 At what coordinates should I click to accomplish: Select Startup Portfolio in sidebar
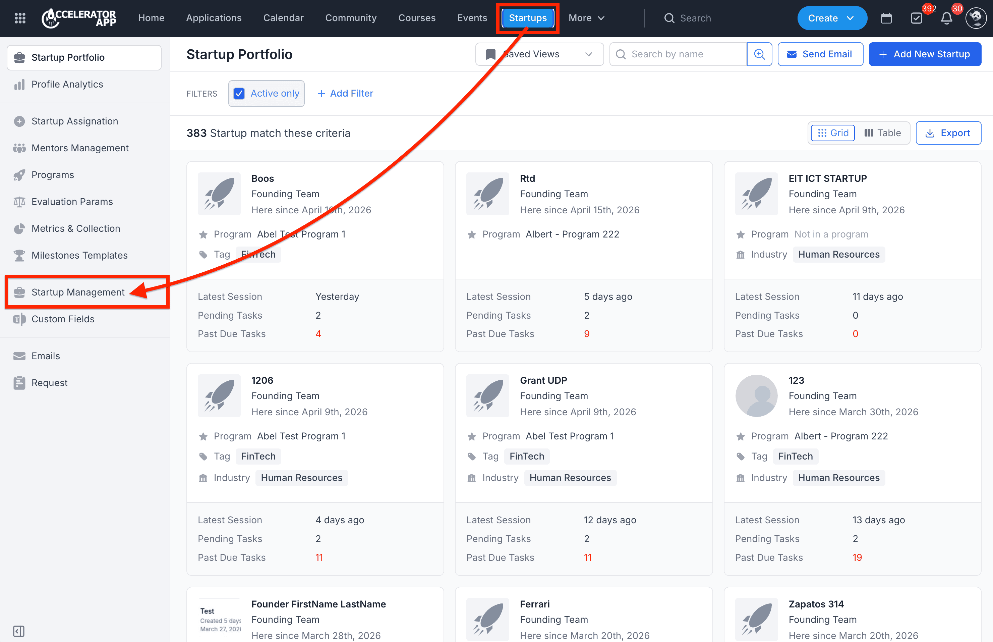[84, 58]
